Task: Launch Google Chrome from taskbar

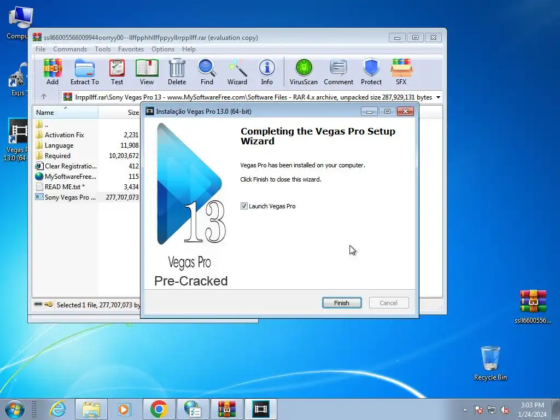Action: tap(159, 409)
